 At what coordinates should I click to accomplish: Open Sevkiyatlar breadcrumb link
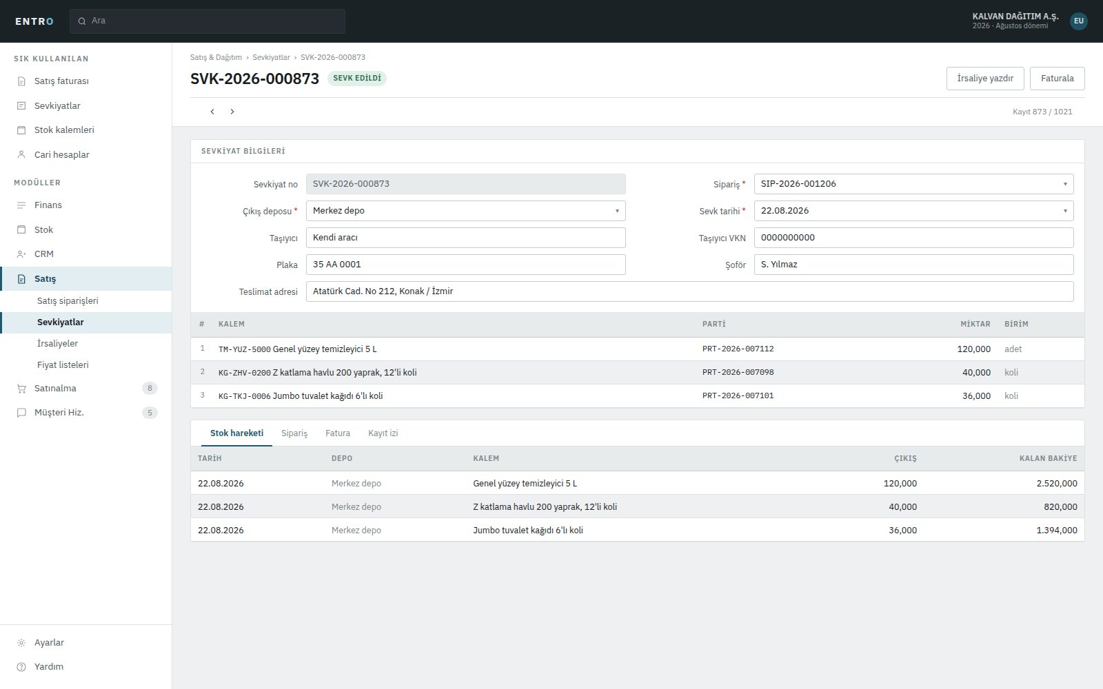[271, 57]
